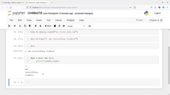
Task: Open the Insert menu
Action: tap(39, 20)
